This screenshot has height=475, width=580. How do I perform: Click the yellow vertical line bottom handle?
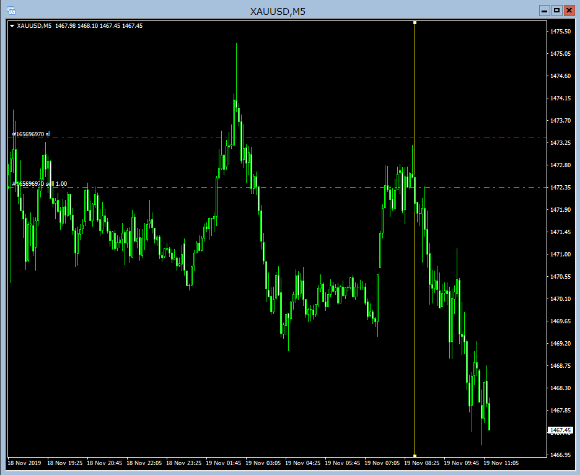pyautogui.click(x=415, y=456)
